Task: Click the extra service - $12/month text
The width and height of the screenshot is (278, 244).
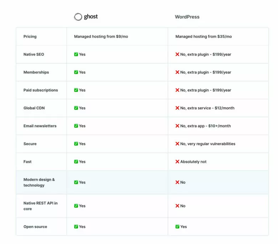Action: tap(211, 108)
